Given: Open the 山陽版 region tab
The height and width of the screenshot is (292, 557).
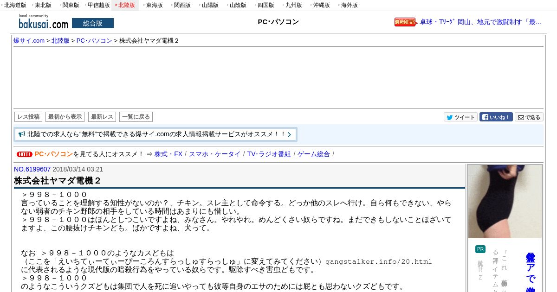Looking at the screenshot, I should pyautogui.click(x=210, y=5).
